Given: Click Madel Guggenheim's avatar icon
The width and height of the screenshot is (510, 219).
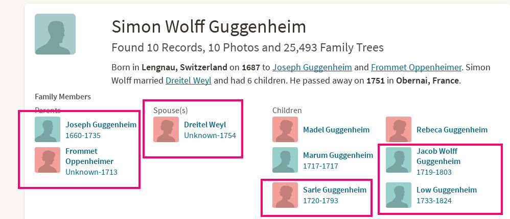Looking at the screenshot, I should tap(285, 129).
